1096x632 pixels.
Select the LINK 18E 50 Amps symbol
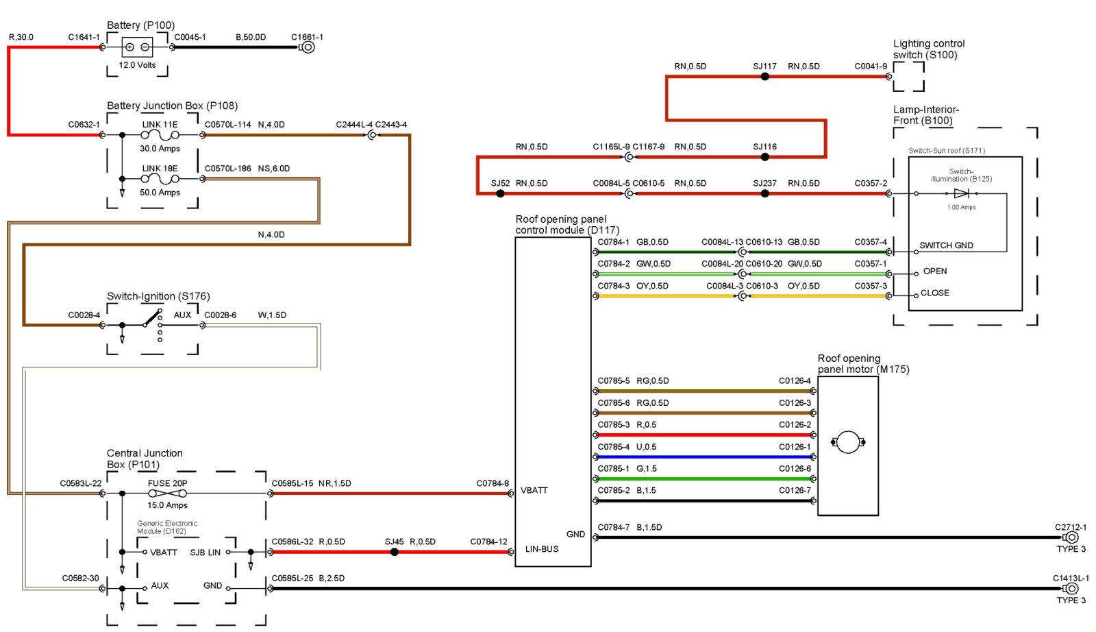(x=160, y=180)
